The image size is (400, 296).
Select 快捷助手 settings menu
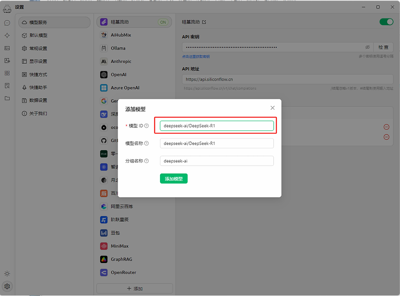[54, 87]
